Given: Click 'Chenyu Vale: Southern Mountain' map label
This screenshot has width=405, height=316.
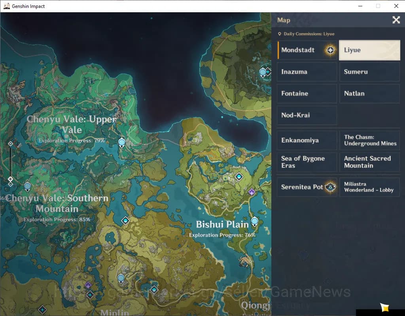Looking at the screenshot, I should pyautogui.click(x=57, y=203).
